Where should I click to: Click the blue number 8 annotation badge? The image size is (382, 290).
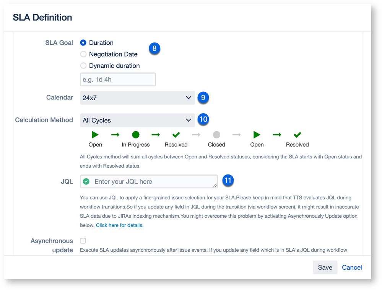click(154, 48)
